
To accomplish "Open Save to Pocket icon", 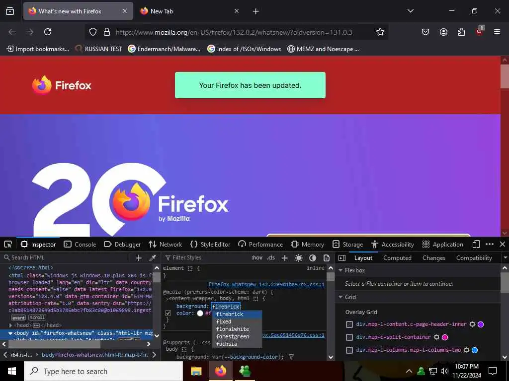I will tap(425, 32).
